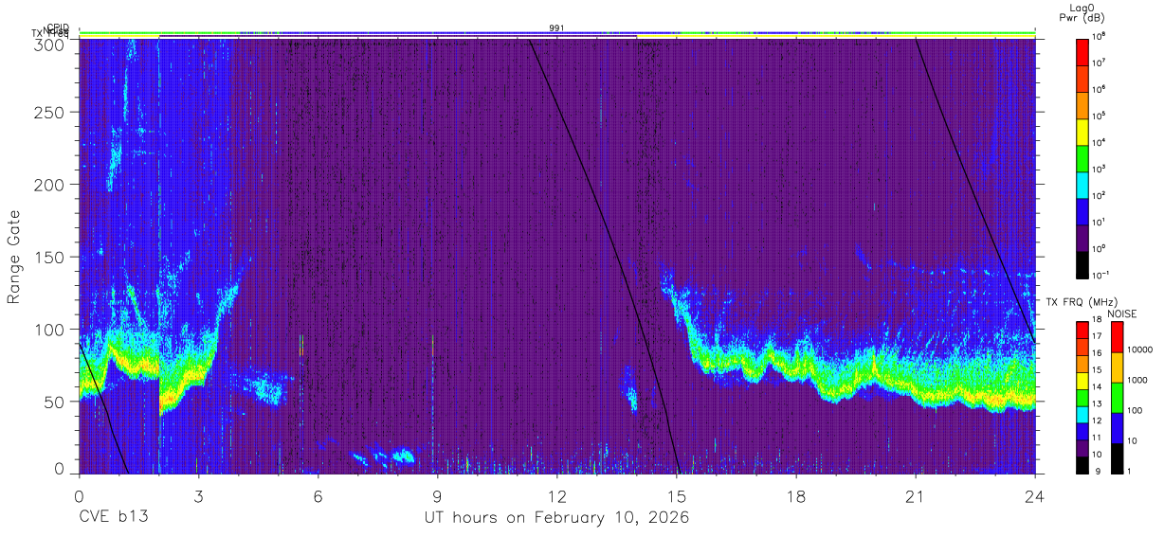Screen dimensions: 1164x537
Task: Click the x-axis tick label '3'
Action: (198, 495)
